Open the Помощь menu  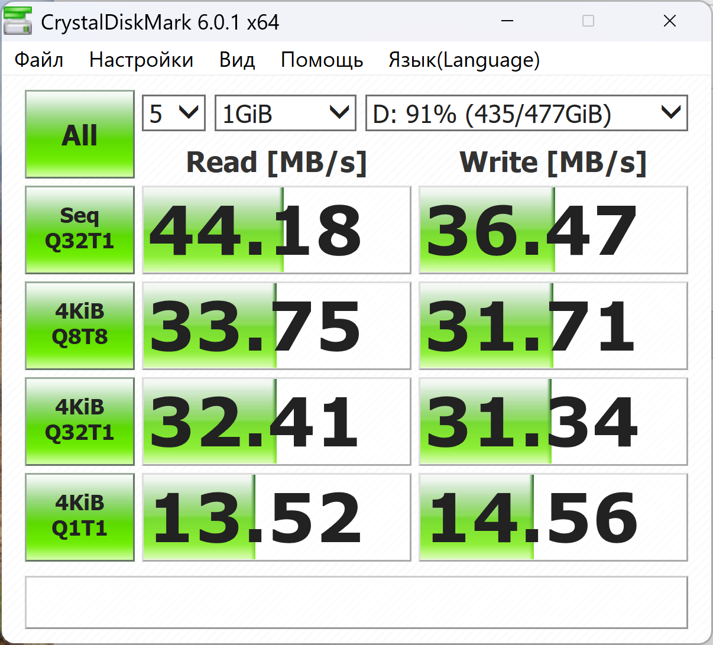[x=322, y=60]
